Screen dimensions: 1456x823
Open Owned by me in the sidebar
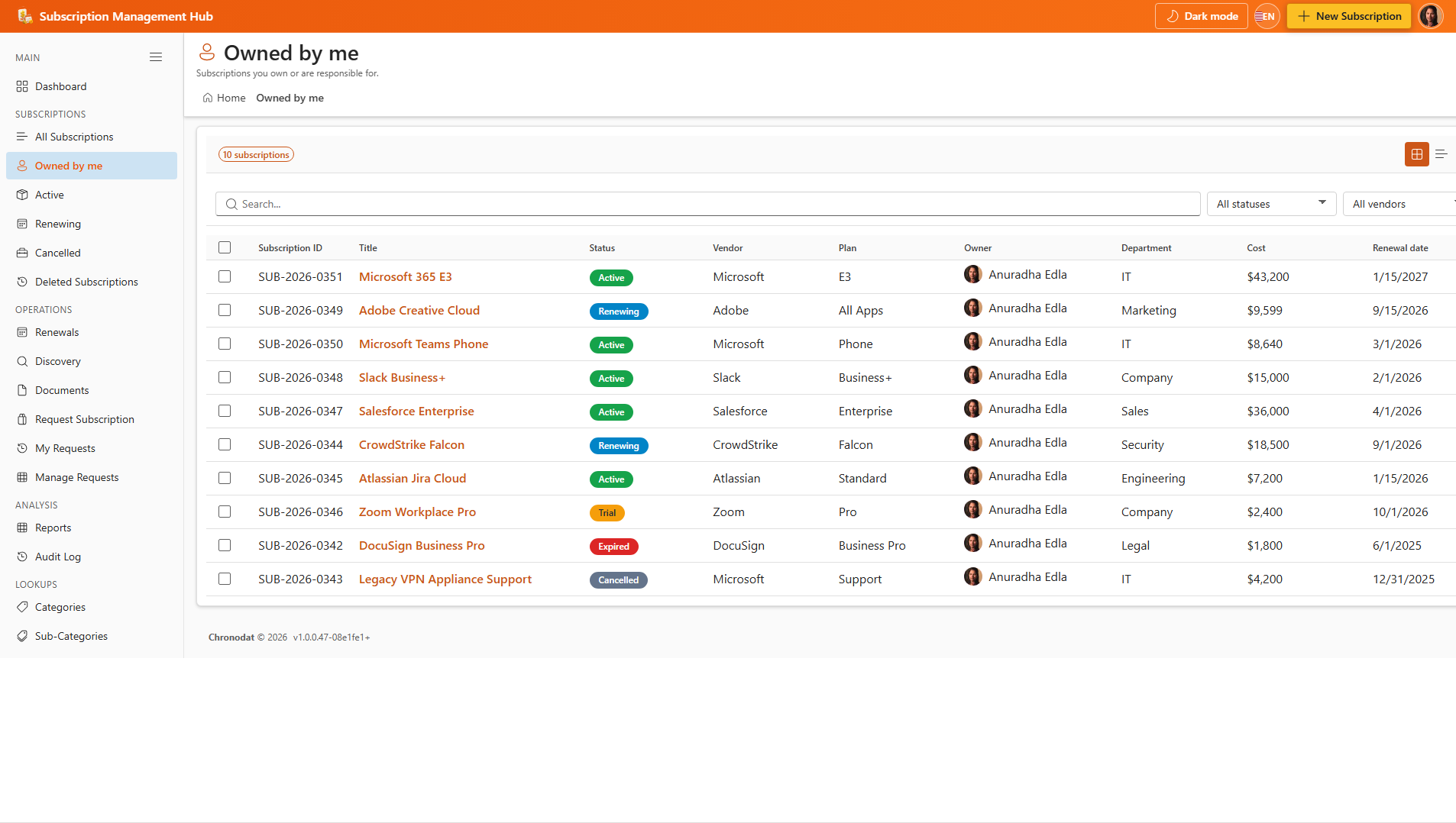(x=92, y=166)
